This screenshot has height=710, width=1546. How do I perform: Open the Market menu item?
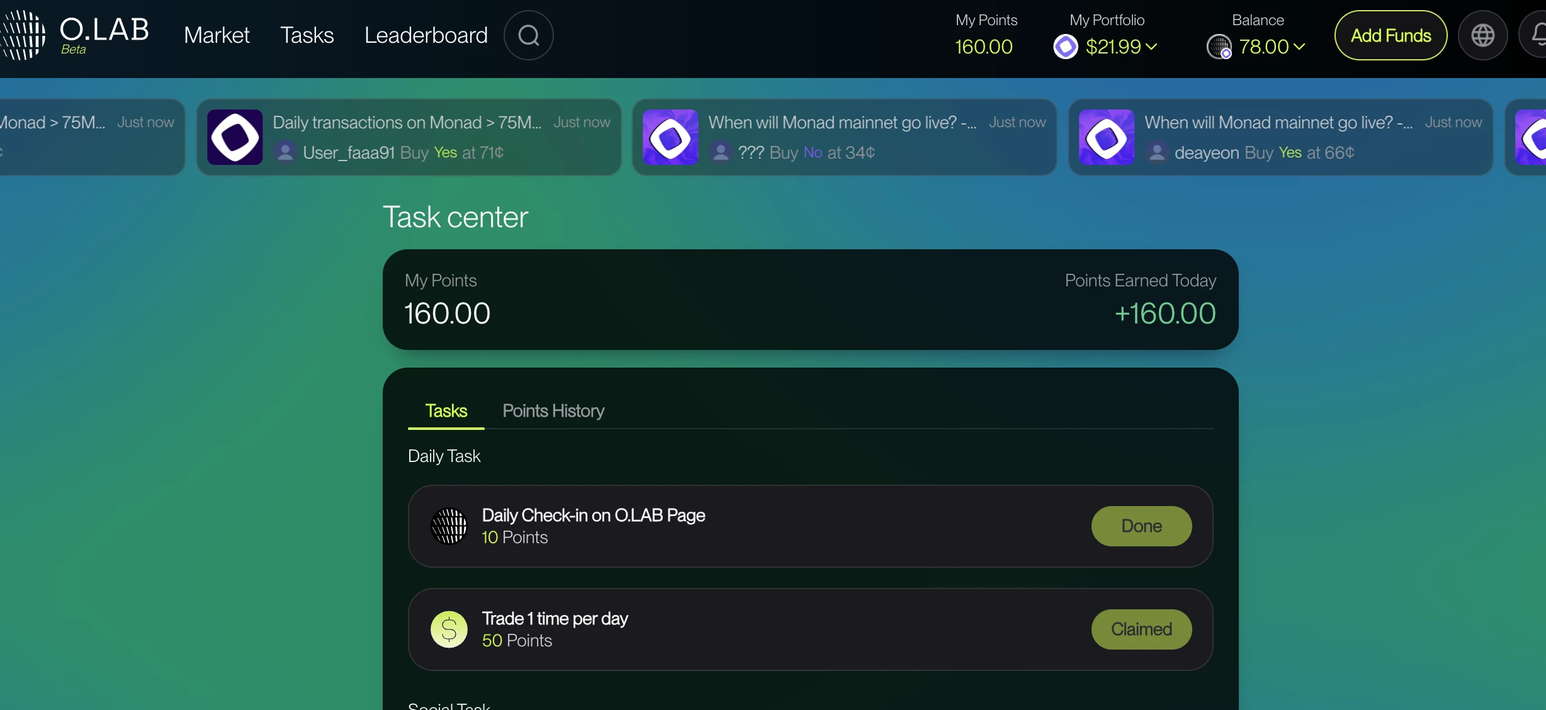216,35
